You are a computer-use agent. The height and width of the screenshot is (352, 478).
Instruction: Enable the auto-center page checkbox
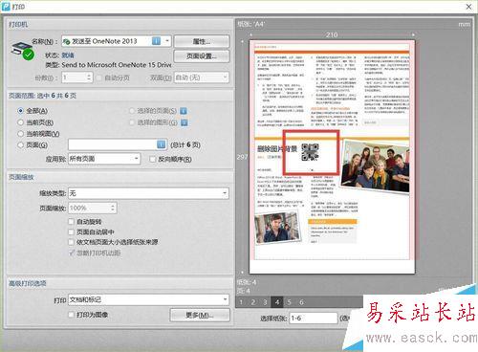coord(72,231)
